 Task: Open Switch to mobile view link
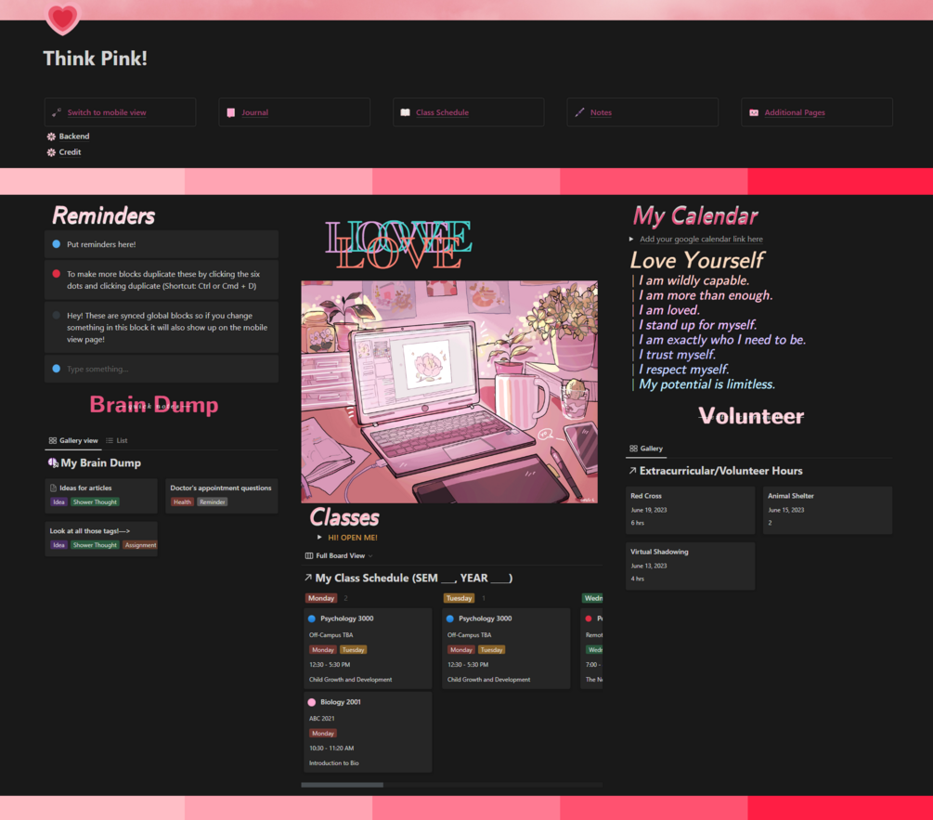[107, 112]
